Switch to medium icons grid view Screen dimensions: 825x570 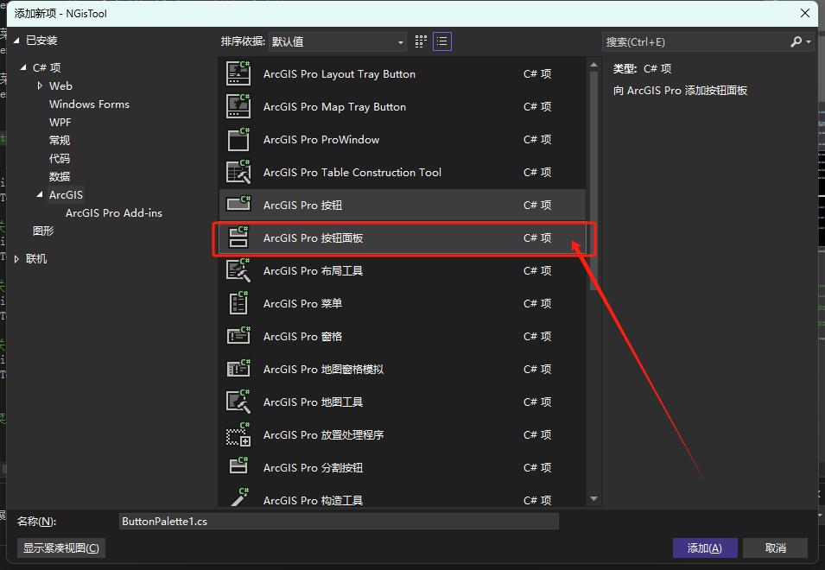pos(421,41)
